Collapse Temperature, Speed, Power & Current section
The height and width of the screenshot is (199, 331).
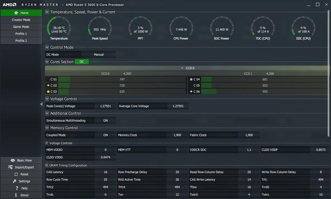(x=47, y=12)
